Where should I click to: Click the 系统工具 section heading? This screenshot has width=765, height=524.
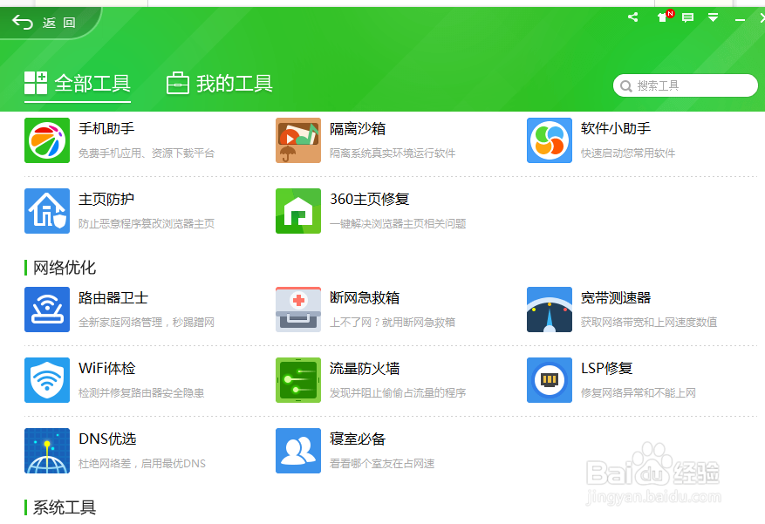65,508
